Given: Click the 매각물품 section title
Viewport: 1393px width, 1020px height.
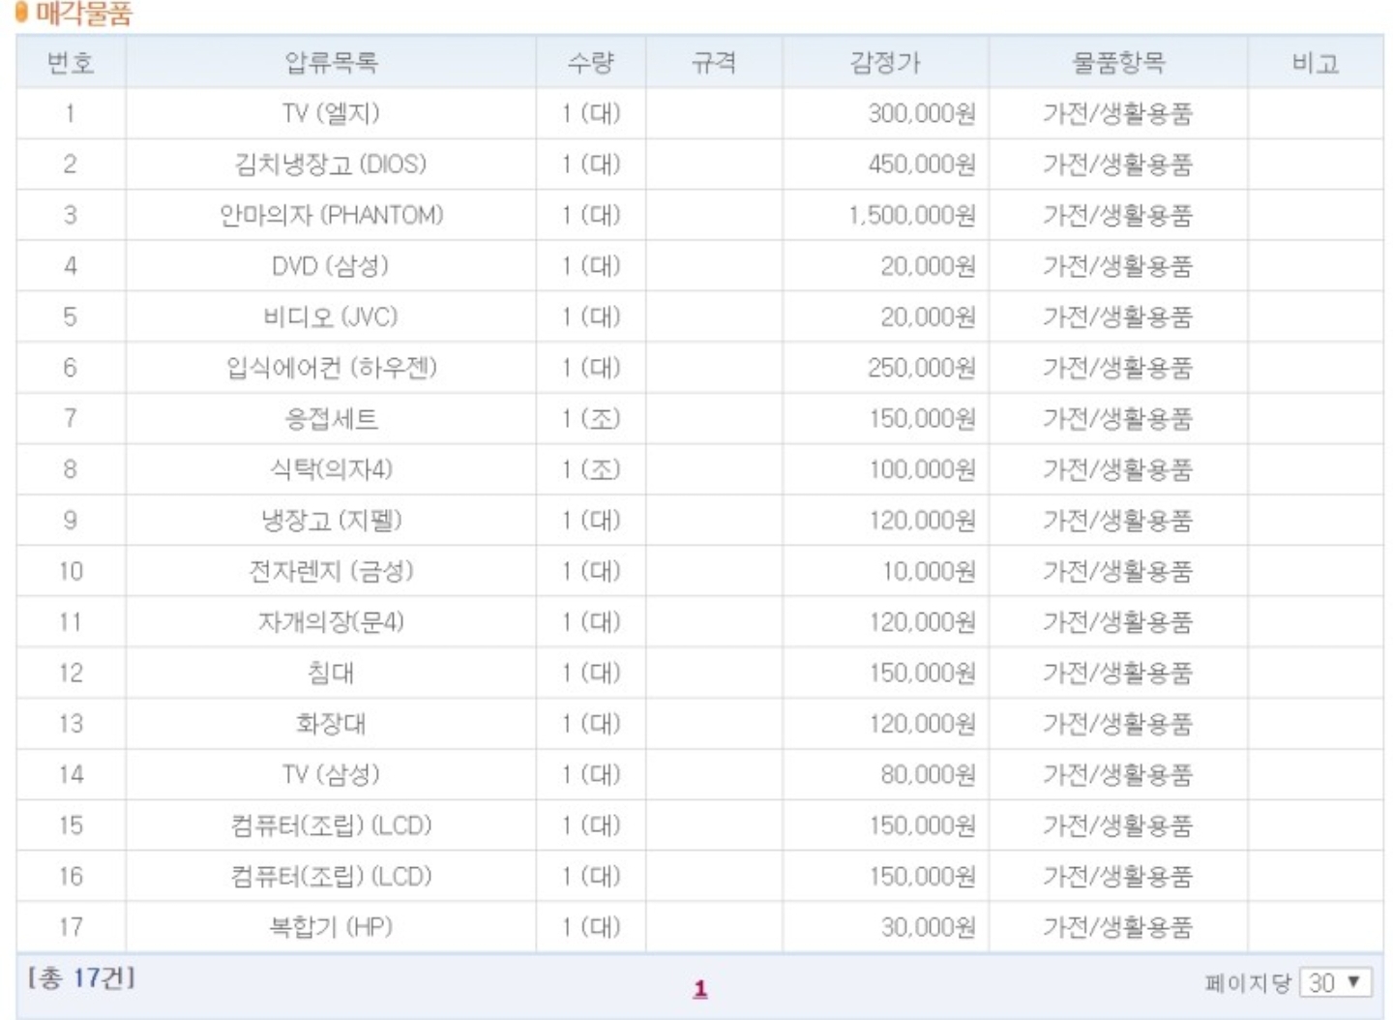Looking at the screenshot, I should [x=83, y=13].
